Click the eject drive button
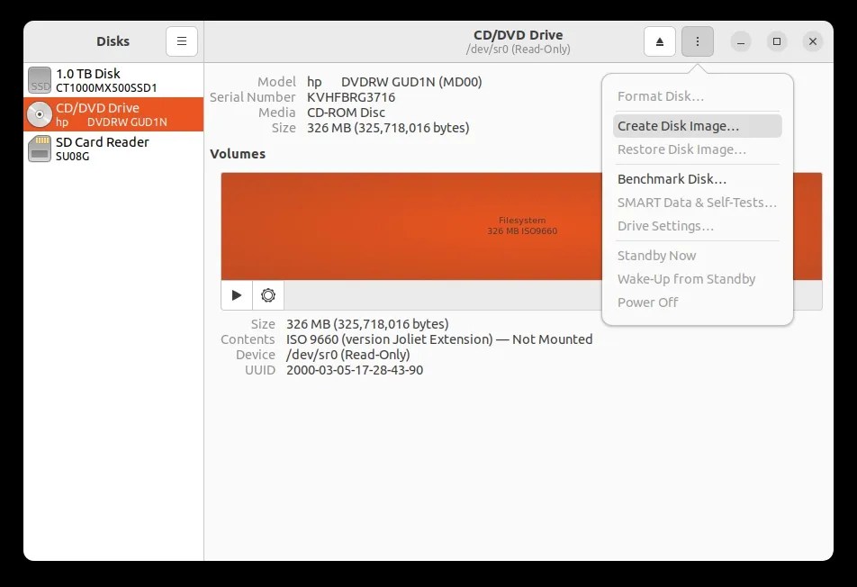857x587 pixels. tap(660, 41)
